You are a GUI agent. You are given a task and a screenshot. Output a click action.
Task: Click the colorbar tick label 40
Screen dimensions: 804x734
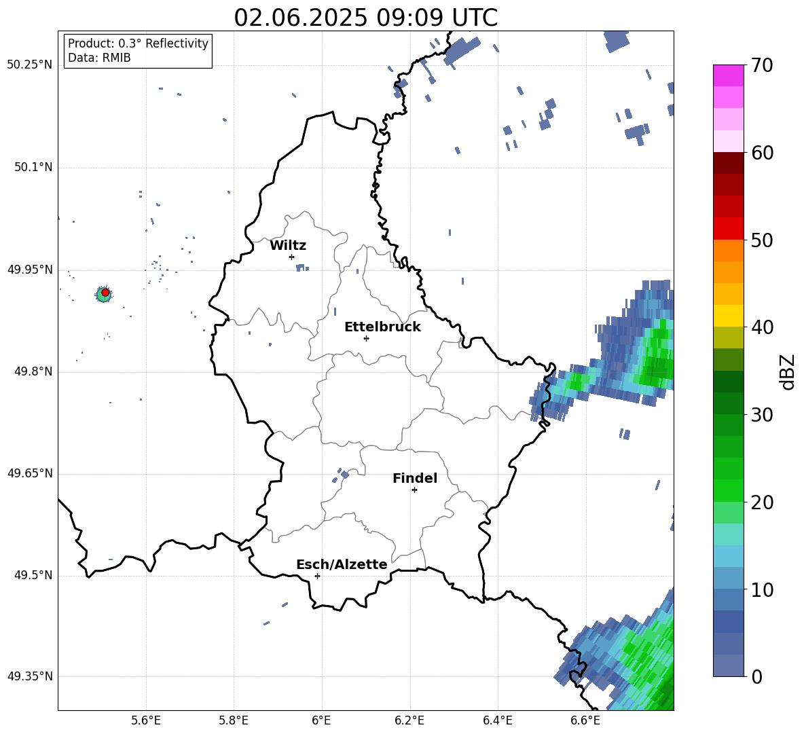tap(762, 327)
